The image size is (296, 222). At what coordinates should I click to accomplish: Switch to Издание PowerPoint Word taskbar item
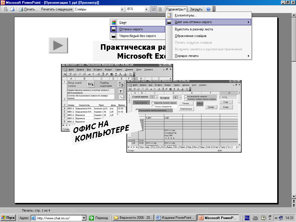[x=175, y=218]
